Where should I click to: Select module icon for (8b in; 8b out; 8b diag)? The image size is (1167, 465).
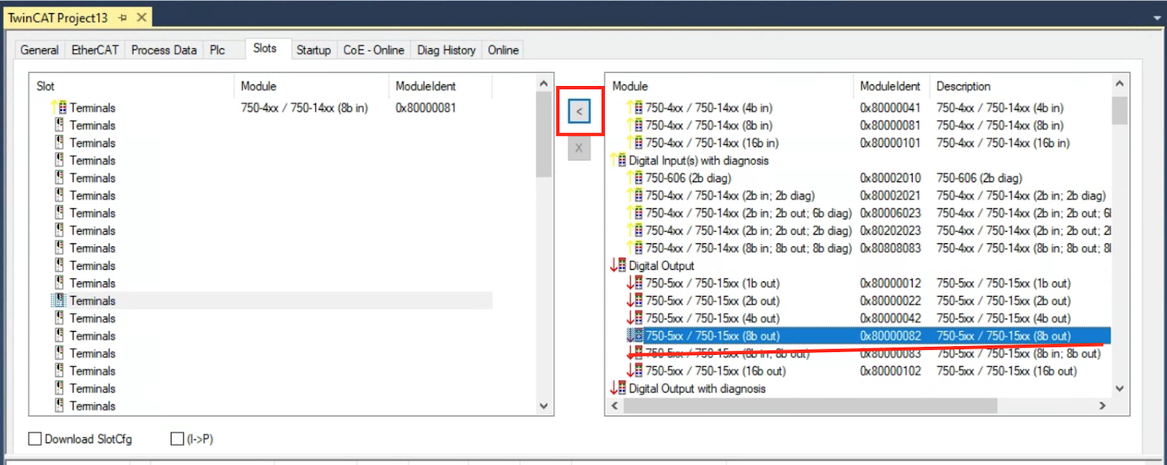click(635, 248)
